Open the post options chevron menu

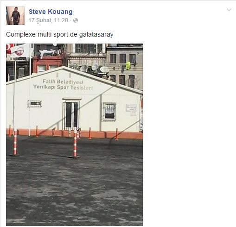point(229,10)
